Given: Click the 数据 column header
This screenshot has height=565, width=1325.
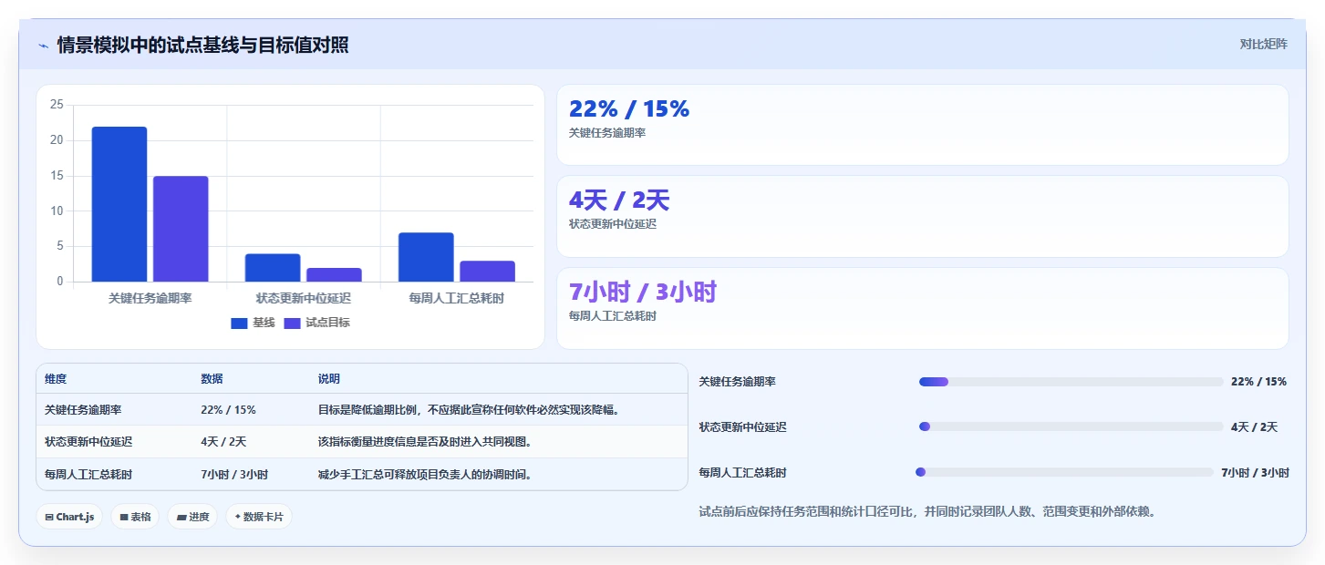Looking at the screenshot, I should (x=212, y=379).
